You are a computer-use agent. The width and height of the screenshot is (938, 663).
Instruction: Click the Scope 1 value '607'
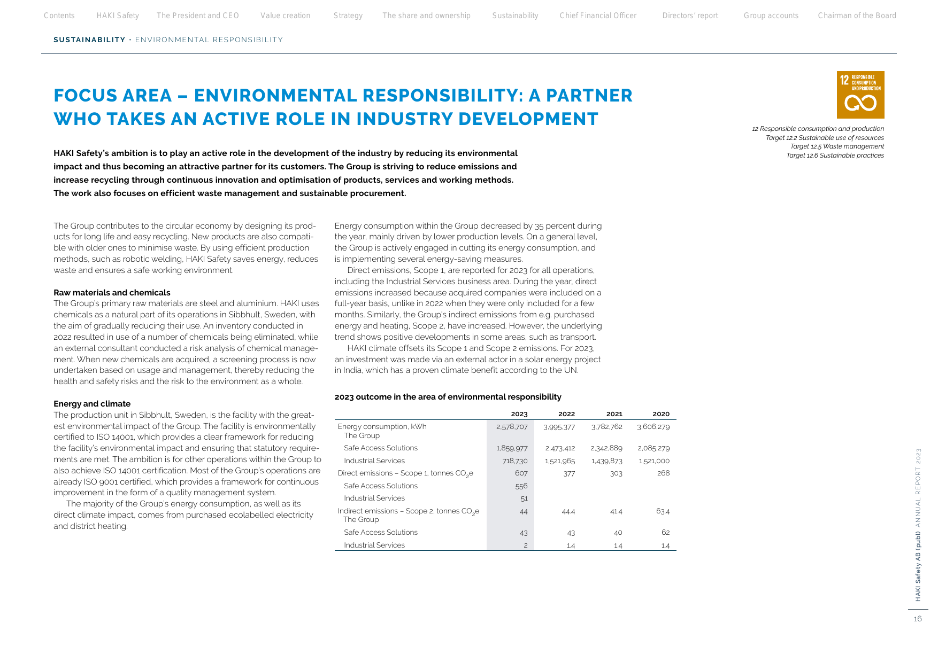coord(521,473)
